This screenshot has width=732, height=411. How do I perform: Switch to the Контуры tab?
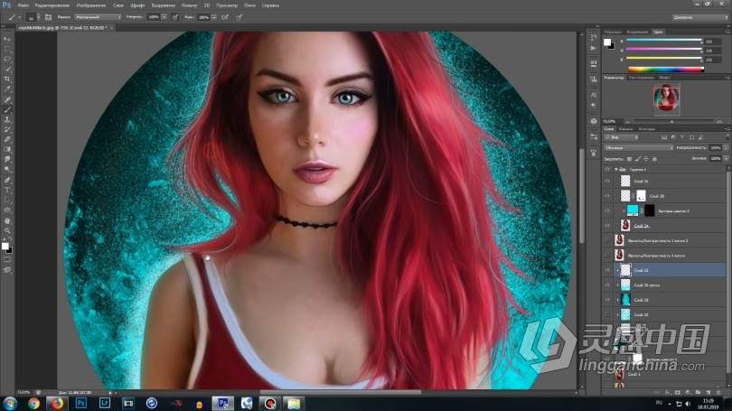coord(647,129)
